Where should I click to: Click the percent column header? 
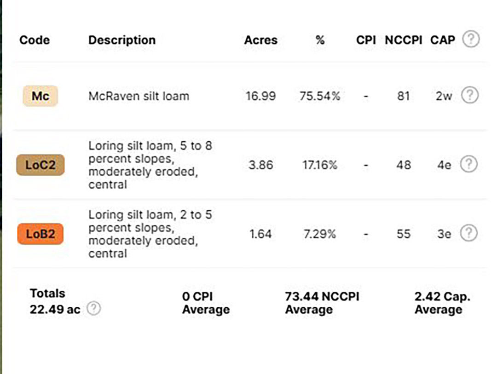pyautogui.click(x=320, y=40)
